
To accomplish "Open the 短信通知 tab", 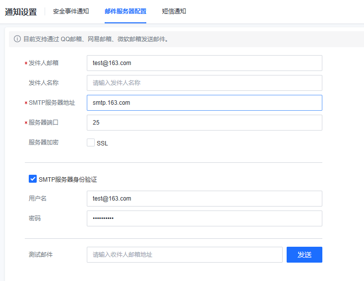I will (174, 11).
